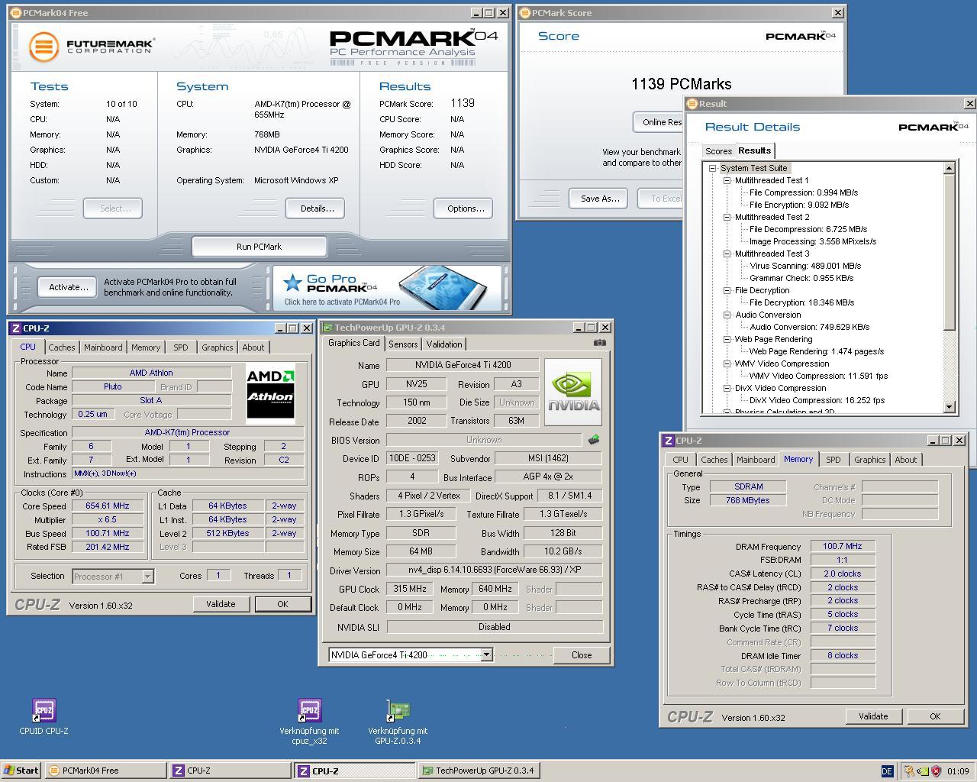The image size is (977, 782).
Task: Switch to Validation tab in GPU-Z
Action: 444,344
